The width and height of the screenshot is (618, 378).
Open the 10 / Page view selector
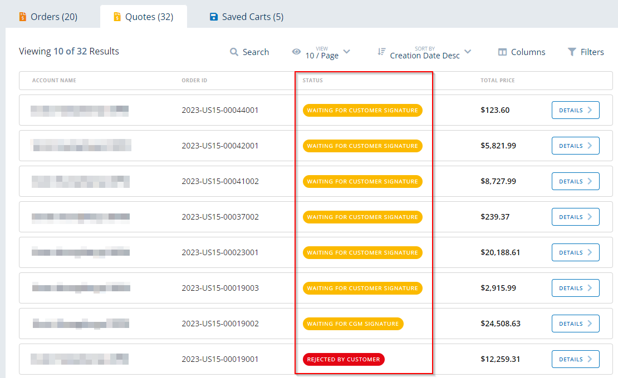click(x=322, y=53)
